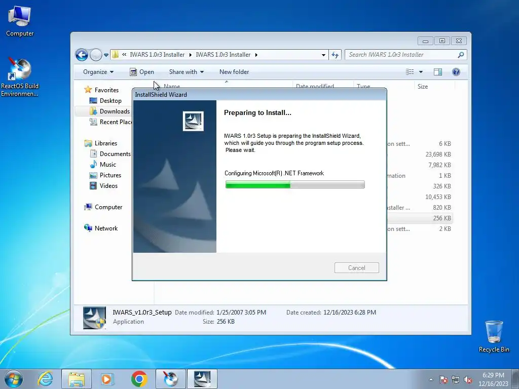The width and height of the screenshot is (519, 389).
Task: Click the first IWARS 1.0r3 Installer breadcrumb
Action: click(157, 55)
